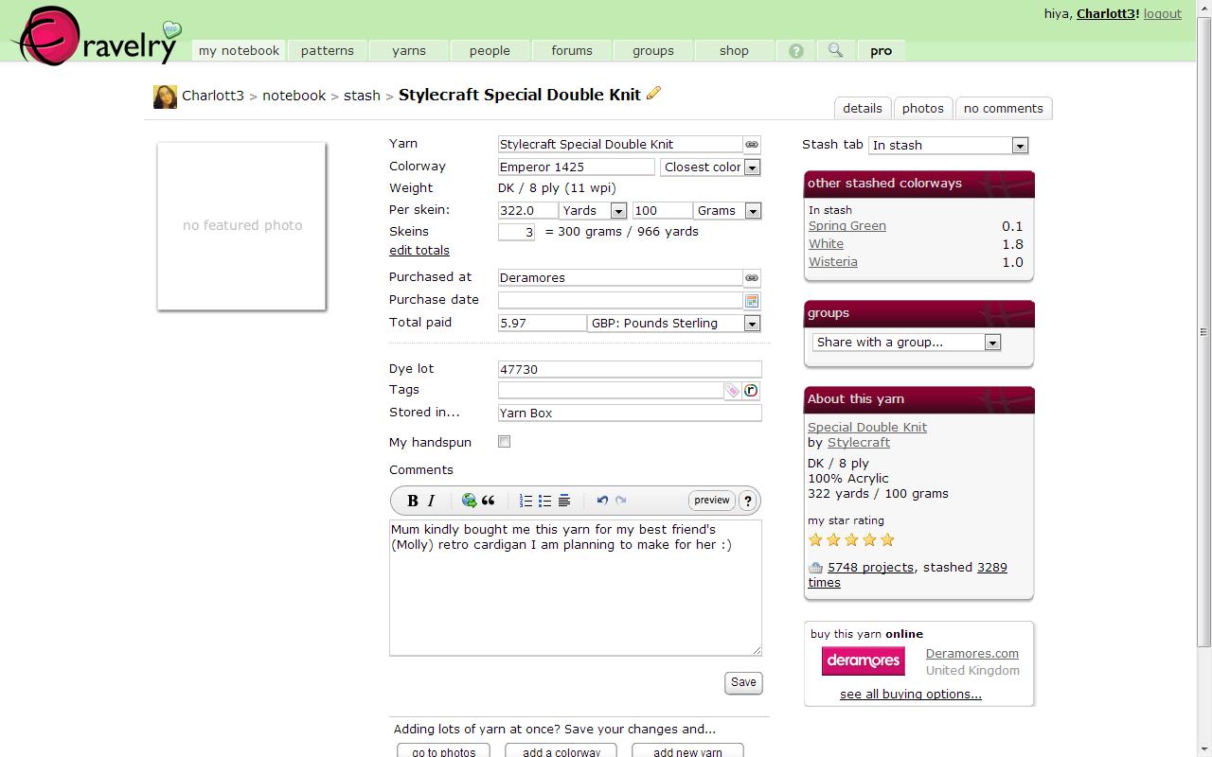Tick the My handspun checkbox
The width and height of the screenshot is (1212, 757).
[505, 442]
